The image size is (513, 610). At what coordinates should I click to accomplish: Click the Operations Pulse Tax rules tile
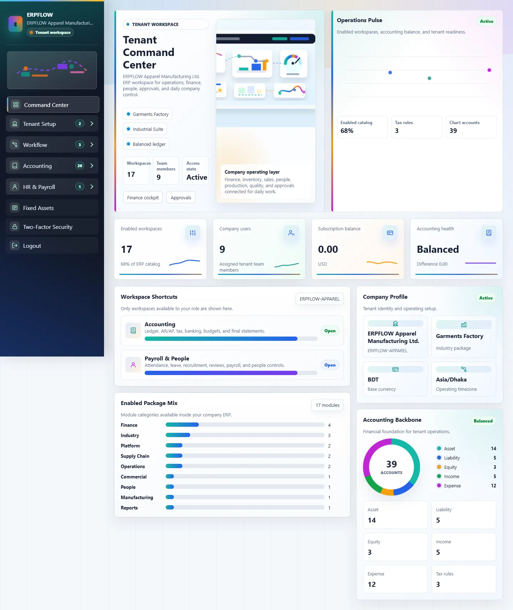[417, 127]
